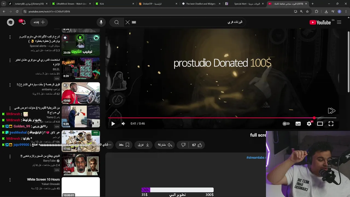Open the tab search dropdown arrow
This screenshot has width=350, height=197.
point(4,4)
